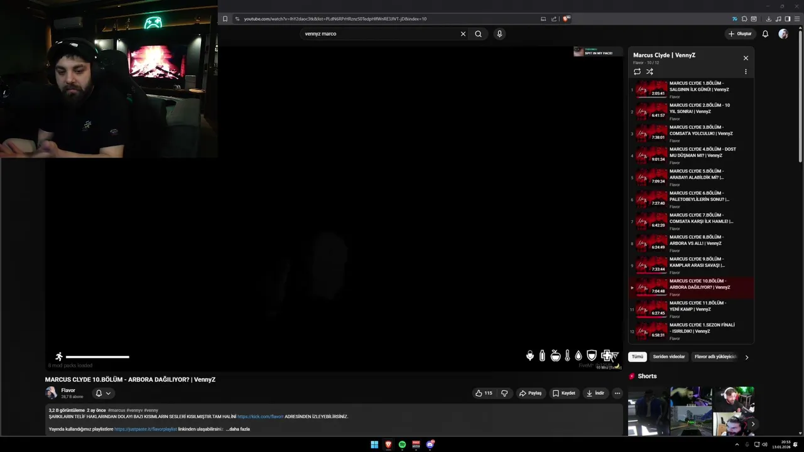Open the YouTube account avatar menu
The width and height of the screenshot is (804, 452).
[783, 34]
